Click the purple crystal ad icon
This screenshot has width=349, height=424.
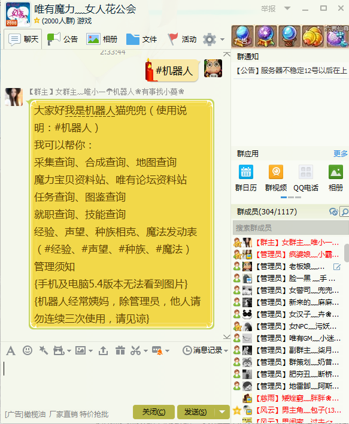click(266, 36)
